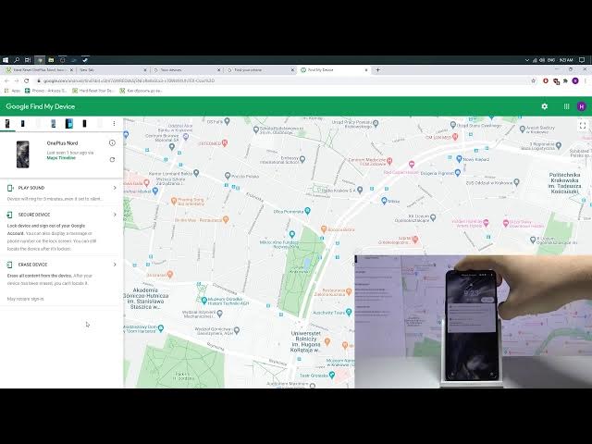Open Chrome profile avatar in toolbar
Image resolution: width=592 pixels, height=444 pixels.
click(575, 80)
